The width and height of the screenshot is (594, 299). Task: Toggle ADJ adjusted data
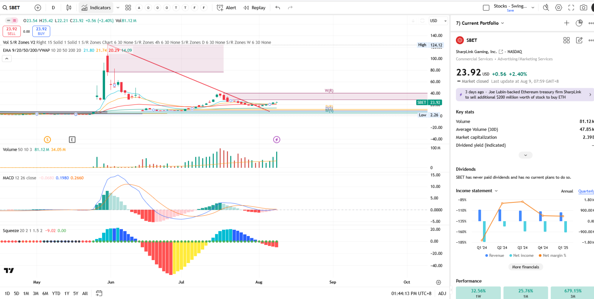coord(442,293)
